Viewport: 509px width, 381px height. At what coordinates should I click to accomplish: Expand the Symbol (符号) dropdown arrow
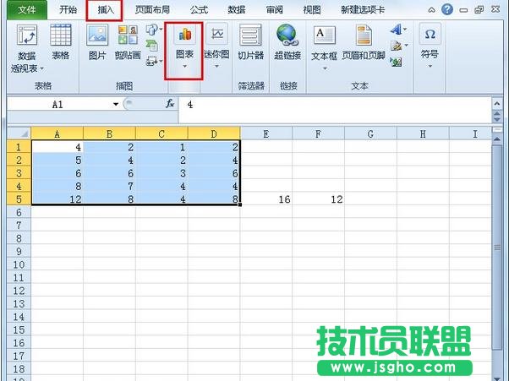[430, 67]
